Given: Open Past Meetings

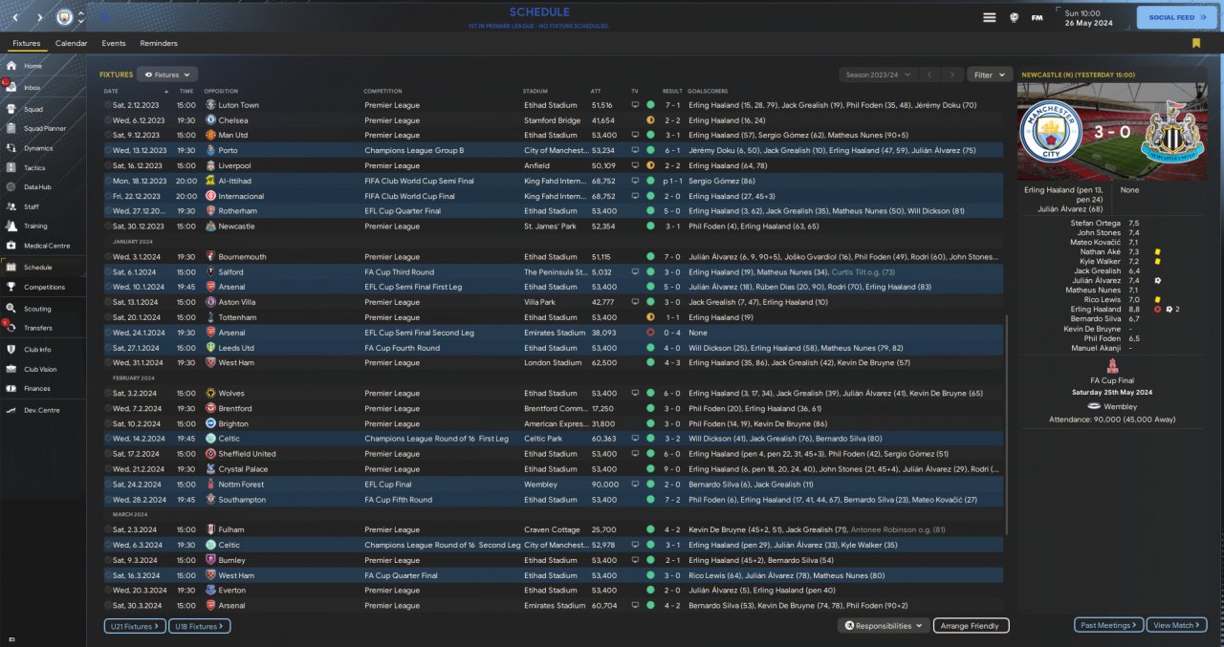Looking at the screenshot, I should point(1108,625).
